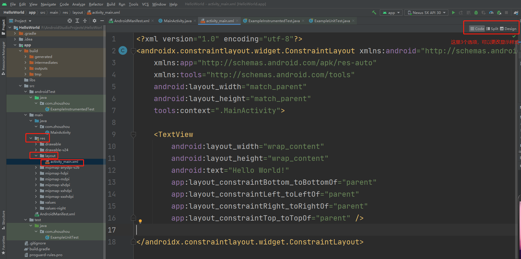Screen dimensions: 521x259
Task: Fold the TextView tag at line 9
Action: tap(133, 135)
